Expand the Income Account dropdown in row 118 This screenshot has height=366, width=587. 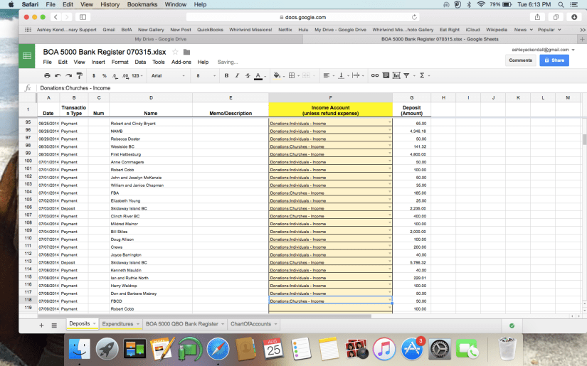389,301
